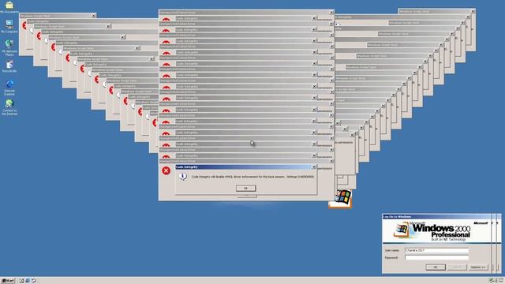Open the My Computer desktop icon

point(9,26)
